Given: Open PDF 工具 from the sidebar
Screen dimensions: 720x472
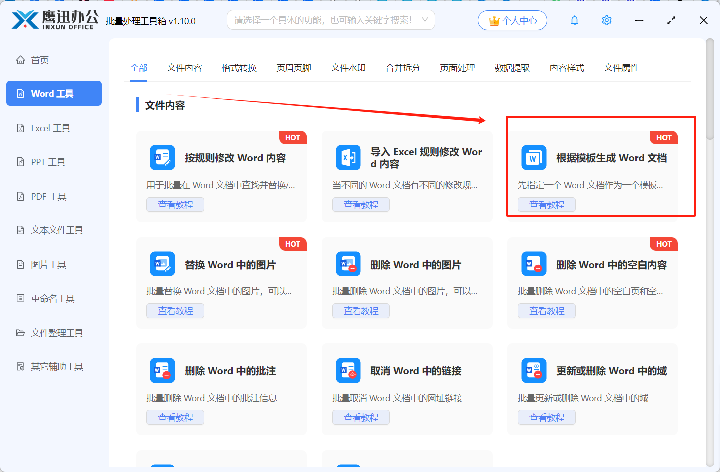Looking at the screenshot, I should pyautogui.click(x=48, y=197).
